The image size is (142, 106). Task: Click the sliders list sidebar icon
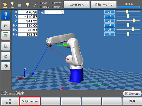6,35
